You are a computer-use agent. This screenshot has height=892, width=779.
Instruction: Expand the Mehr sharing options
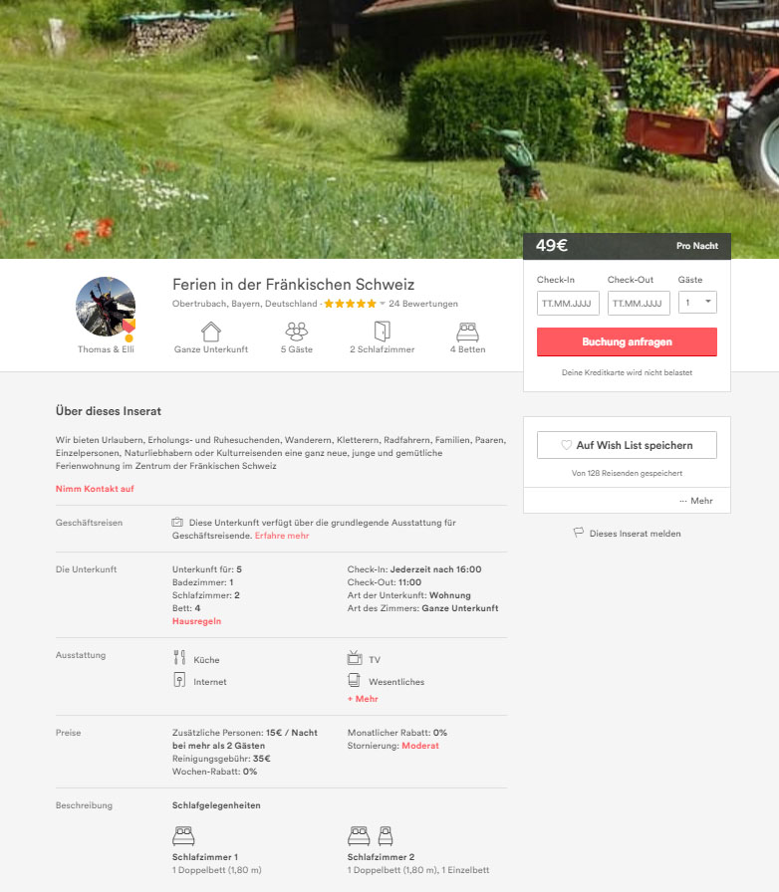(696, 501)
